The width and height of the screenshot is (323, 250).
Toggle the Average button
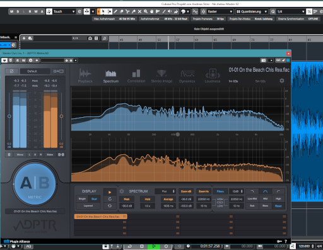(x=168, y=199)
